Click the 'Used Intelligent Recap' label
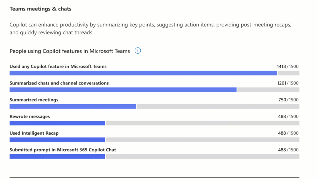318x179 pixels. (34, 133)
